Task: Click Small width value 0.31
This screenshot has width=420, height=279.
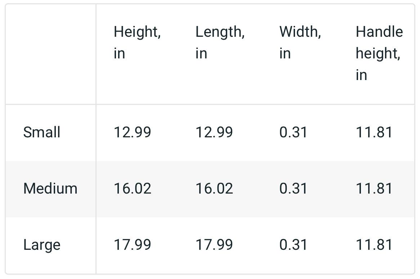Action: (x=293, y=132)
